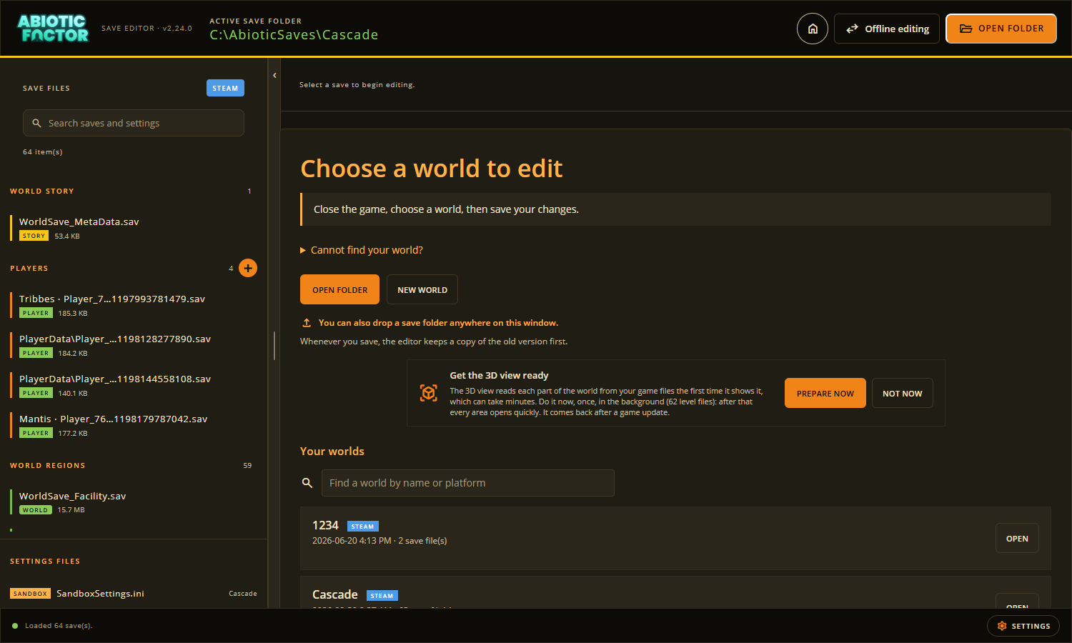The height and width of the screenshot is (643, 1072).
Task: Click the PLAYERS section header
Action: [29, 268]
